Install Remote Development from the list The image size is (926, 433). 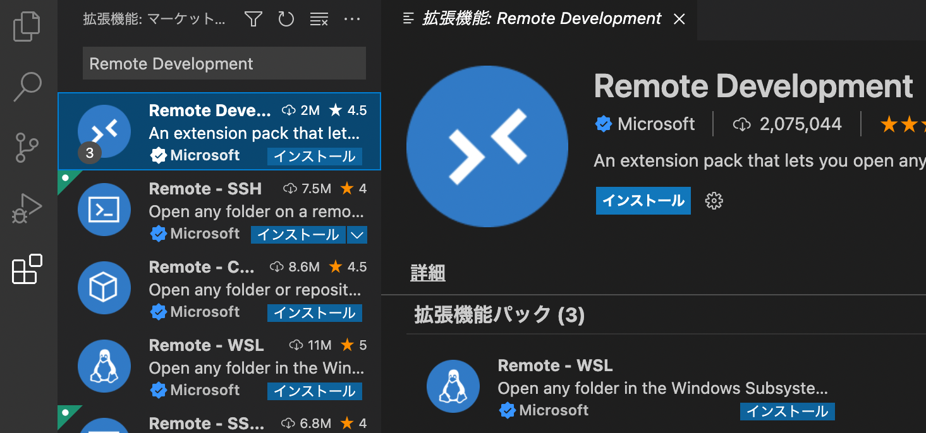coord(314,157)
